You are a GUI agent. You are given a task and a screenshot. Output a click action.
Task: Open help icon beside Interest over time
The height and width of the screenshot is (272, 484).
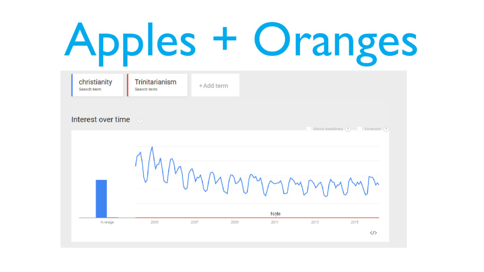coord(139,120)
